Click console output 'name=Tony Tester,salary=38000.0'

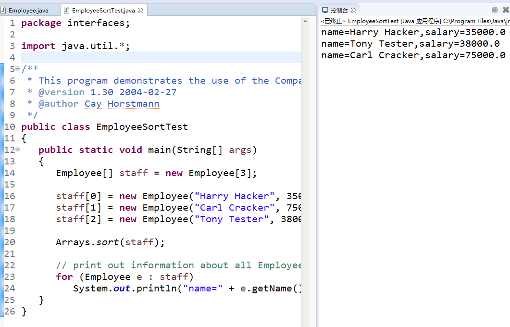click(x=410, y=44)
